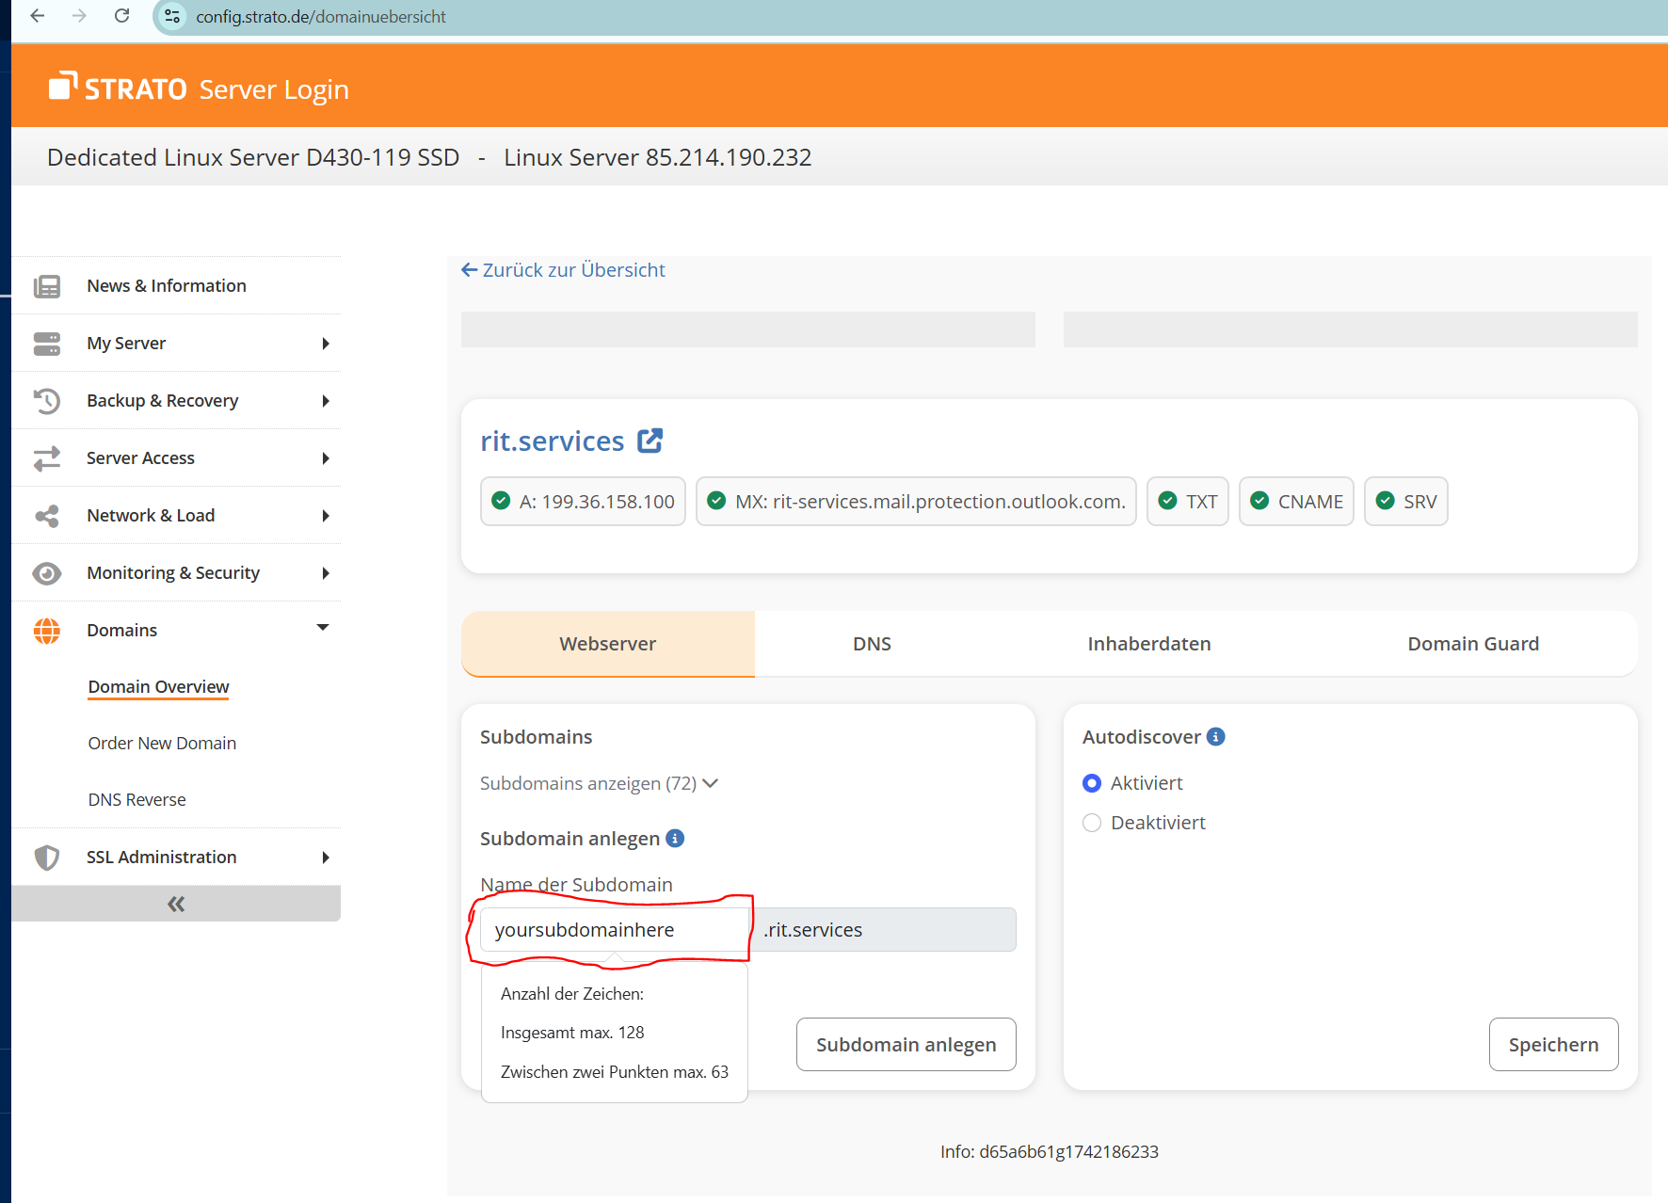Click the browser back arrow
The width and height of the screenshot is (1668, 1203).
pos(38,16)
